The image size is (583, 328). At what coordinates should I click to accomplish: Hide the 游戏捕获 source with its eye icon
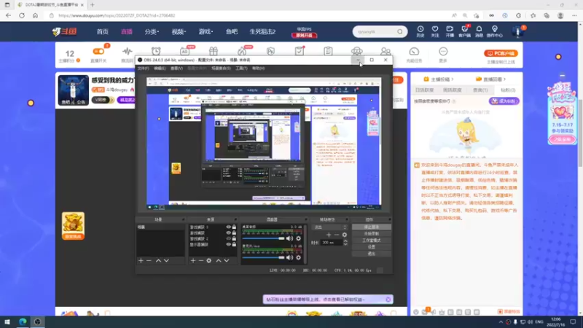228,233
